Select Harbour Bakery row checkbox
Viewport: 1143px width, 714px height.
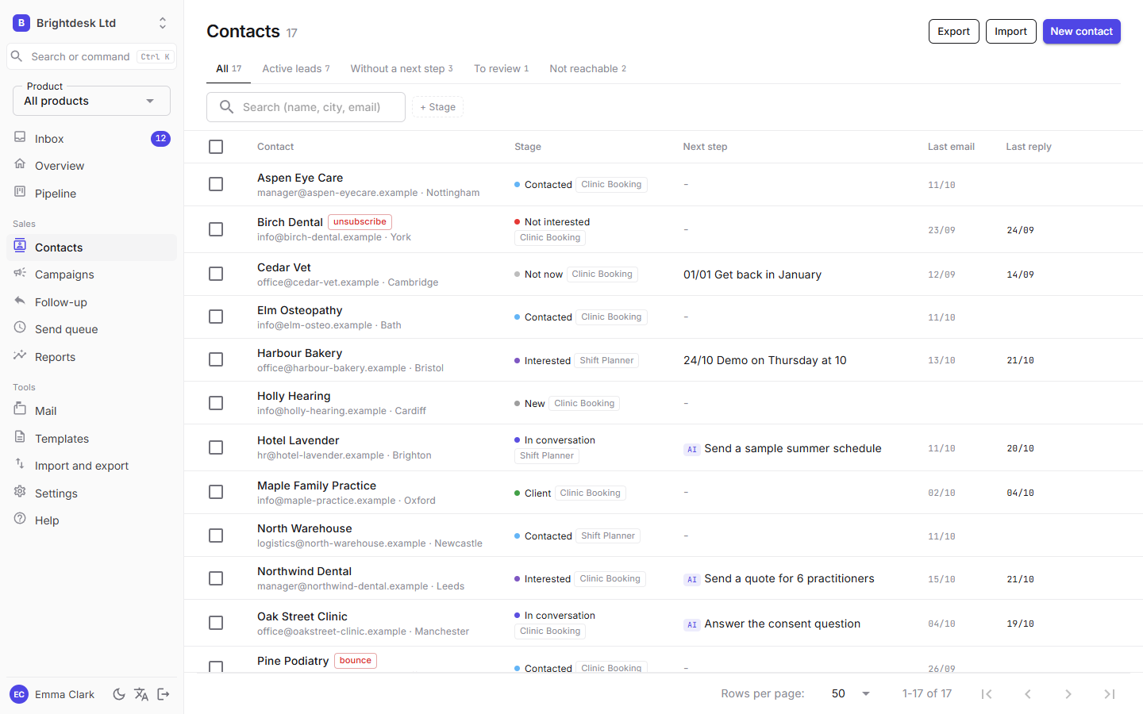coord(216,359)
